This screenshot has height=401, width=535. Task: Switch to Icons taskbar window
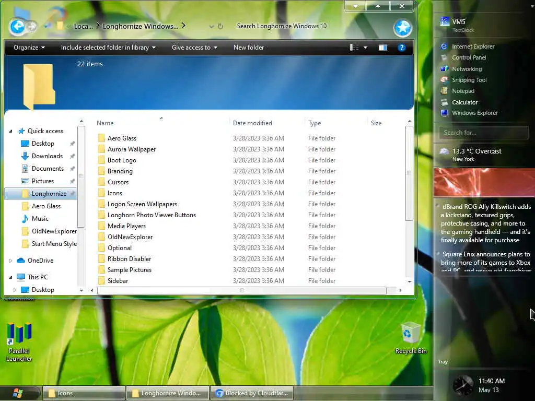(84, 393)
